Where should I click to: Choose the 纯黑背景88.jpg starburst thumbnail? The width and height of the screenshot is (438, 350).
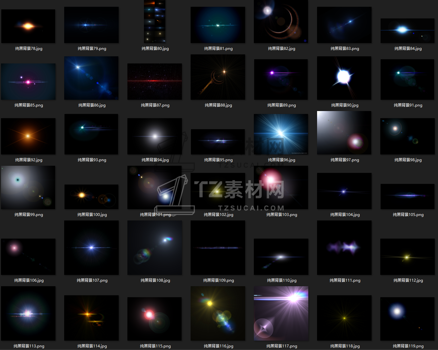click(218, 77)
